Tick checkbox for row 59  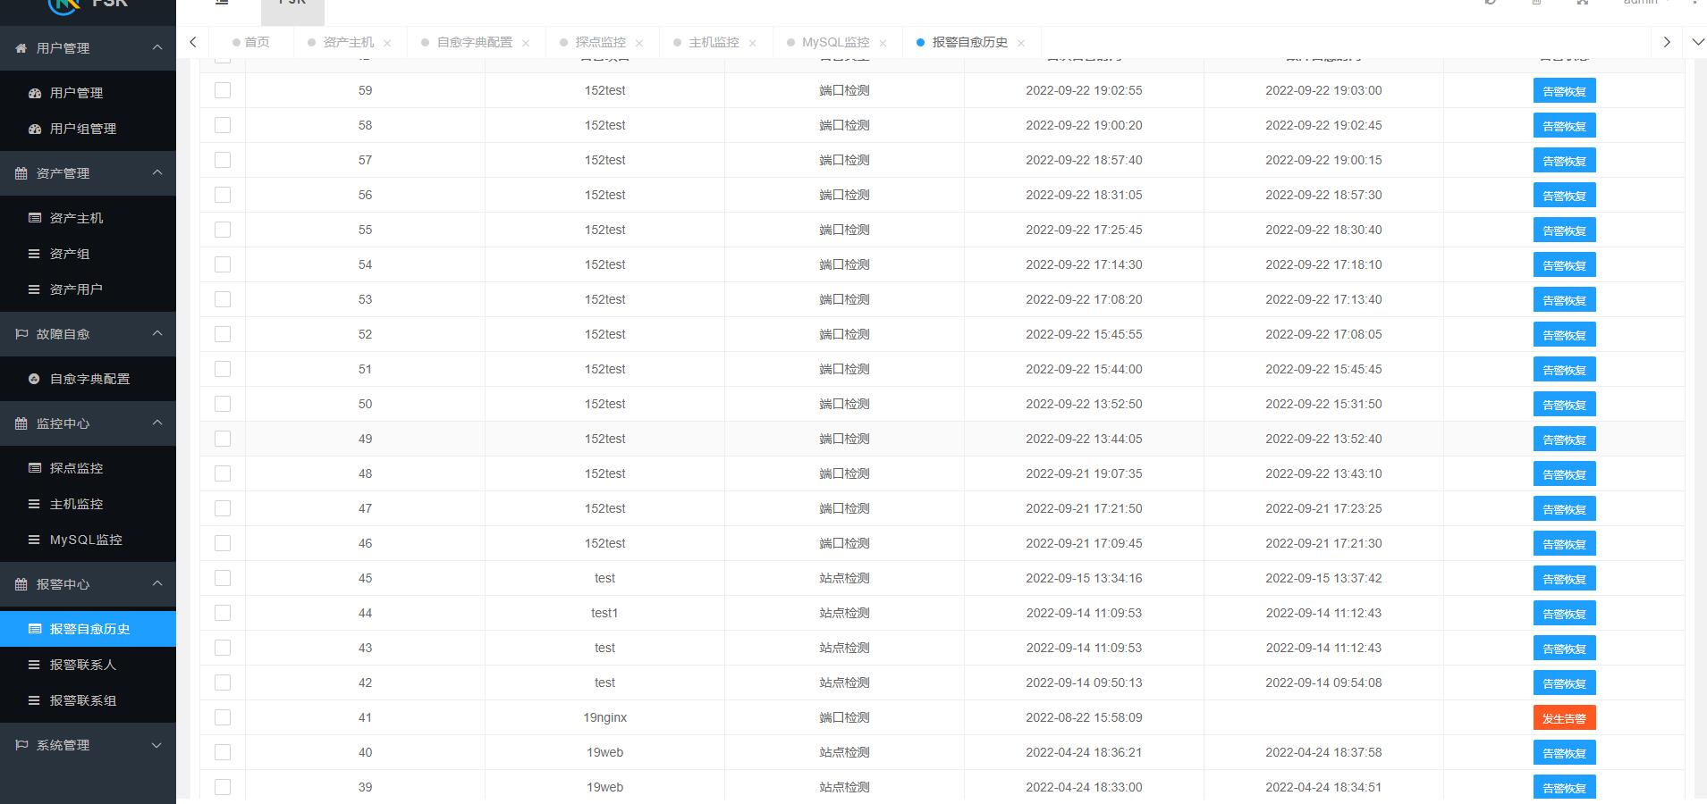click(223, 90)
